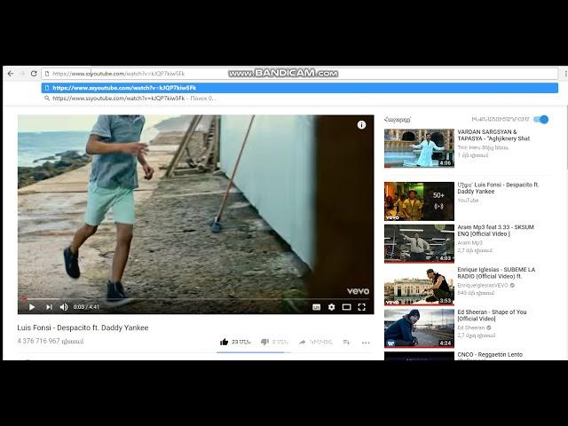Screen dimensions: 568x426
Task: Mute the video volume
Action: click(64, 307)
